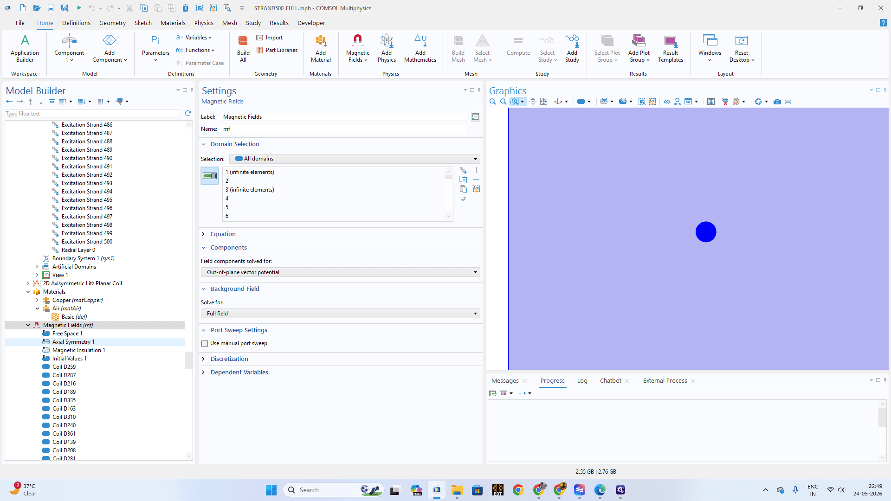Open Chrome from the taskbar

pyautogui.click(x=518, y=490)
